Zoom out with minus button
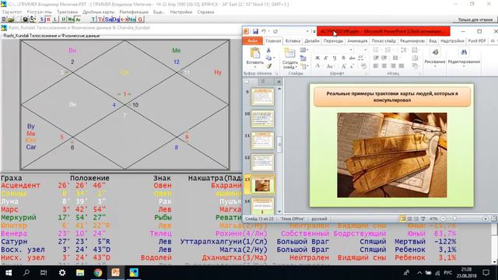This screenshot has width=498, height=280. point(444,219)
